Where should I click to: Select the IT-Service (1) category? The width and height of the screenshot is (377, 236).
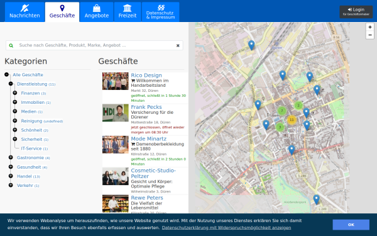coord(34,149)
